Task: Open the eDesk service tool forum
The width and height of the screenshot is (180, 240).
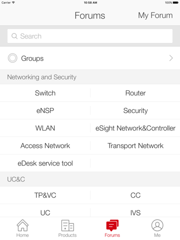Action: pos(45,163)
